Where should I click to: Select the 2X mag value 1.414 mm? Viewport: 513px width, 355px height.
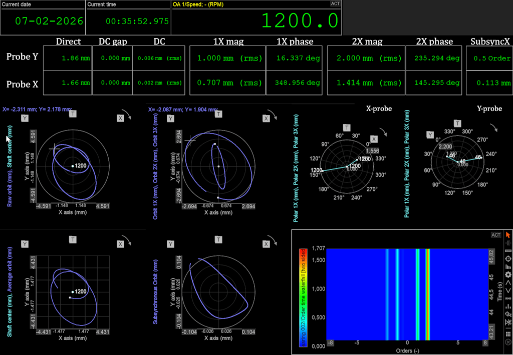pyautogui.click(x=368, y=83)
